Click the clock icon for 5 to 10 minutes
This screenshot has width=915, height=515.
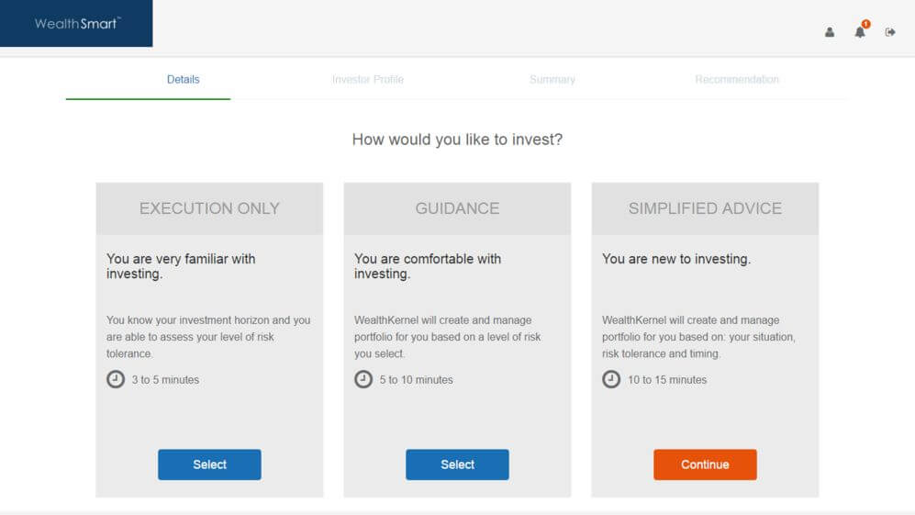tap(363, 379)
